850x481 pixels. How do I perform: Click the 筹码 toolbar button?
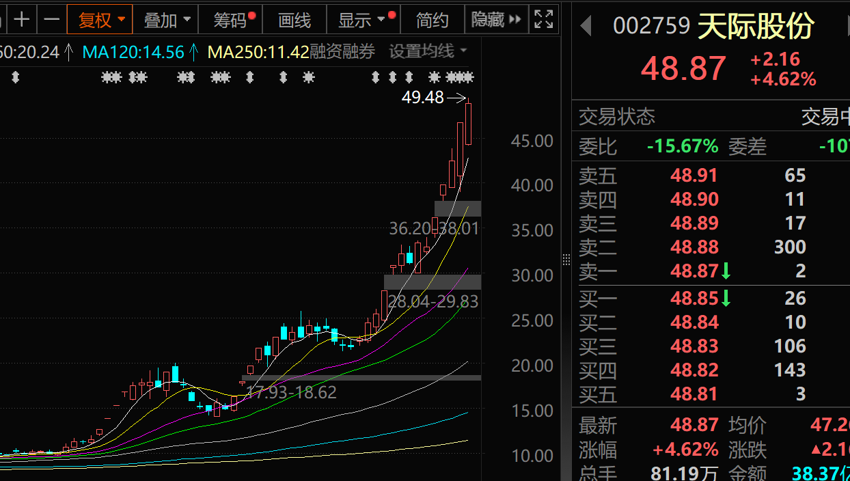point(230,20)
